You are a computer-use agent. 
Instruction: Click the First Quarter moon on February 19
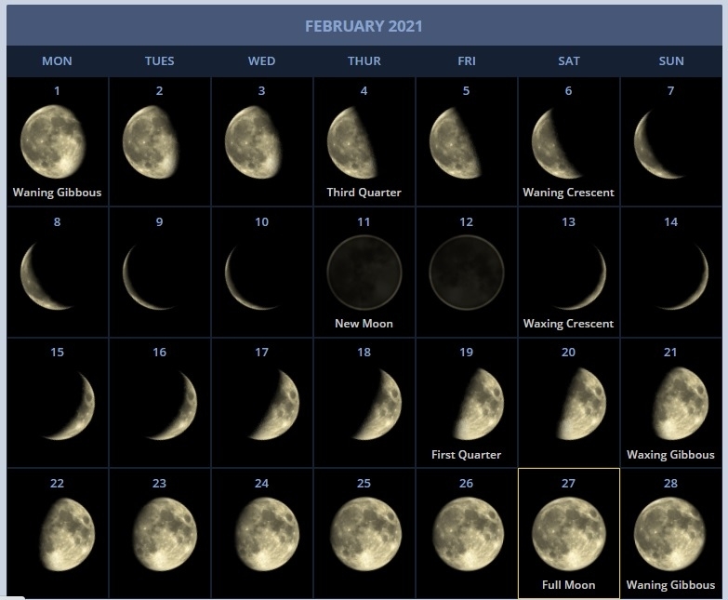click(x=478, y=404)
